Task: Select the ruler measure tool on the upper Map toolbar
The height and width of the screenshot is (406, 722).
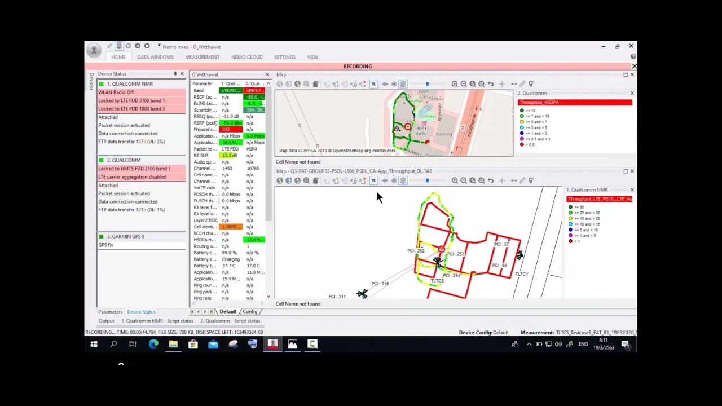Action: click(x=522, y=84)
